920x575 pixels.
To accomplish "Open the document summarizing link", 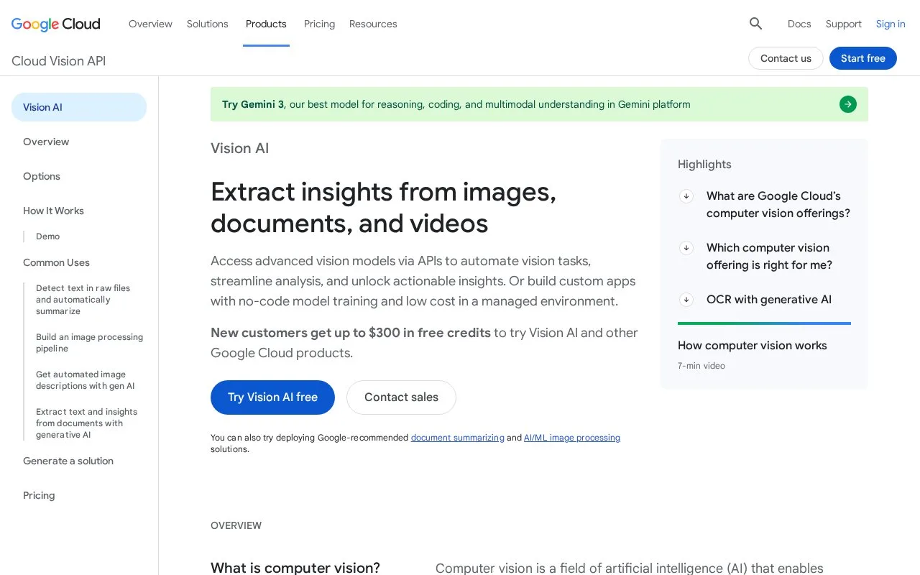I will 458,438.
